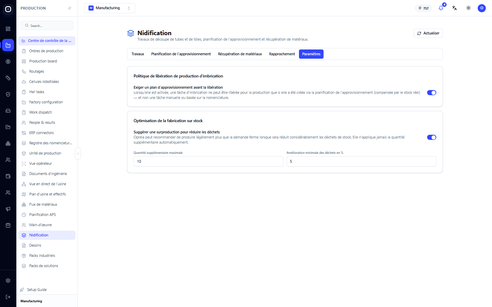Click the Actualiser refresh button
The height and width of the screenshot is (307, 492).
click(x=428, y=33)
